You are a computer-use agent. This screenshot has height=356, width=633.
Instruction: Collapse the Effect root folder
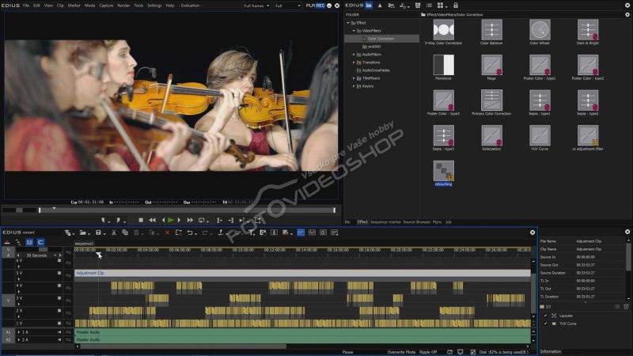pyautogui.click(x=348, y=23)
